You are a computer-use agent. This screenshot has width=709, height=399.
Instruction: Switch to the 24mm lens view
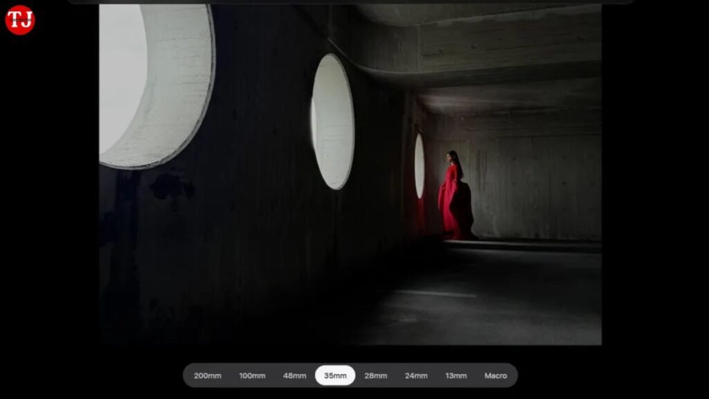point(416,375)
